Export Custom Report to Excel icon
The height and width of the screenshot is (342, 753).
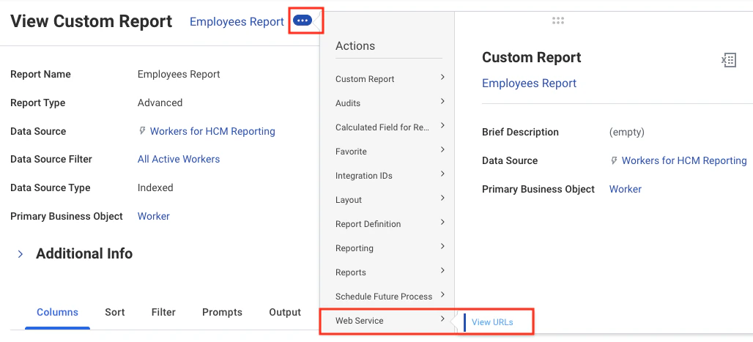[729, 60]
